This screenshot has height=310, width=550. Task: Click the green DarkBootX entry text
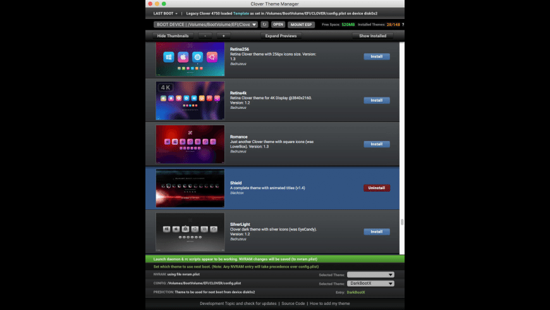356,292
